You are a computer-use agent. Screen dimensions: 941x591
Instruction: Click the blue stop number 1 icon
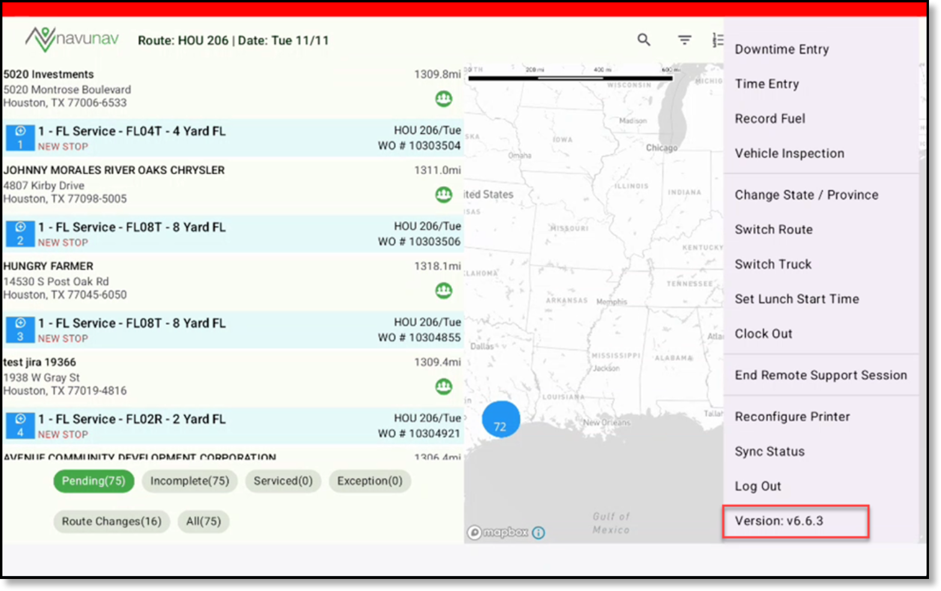[20, 138]
